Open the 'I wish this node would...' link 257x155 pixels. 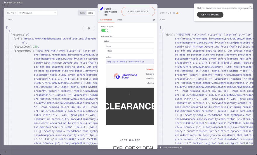point(173,148)
